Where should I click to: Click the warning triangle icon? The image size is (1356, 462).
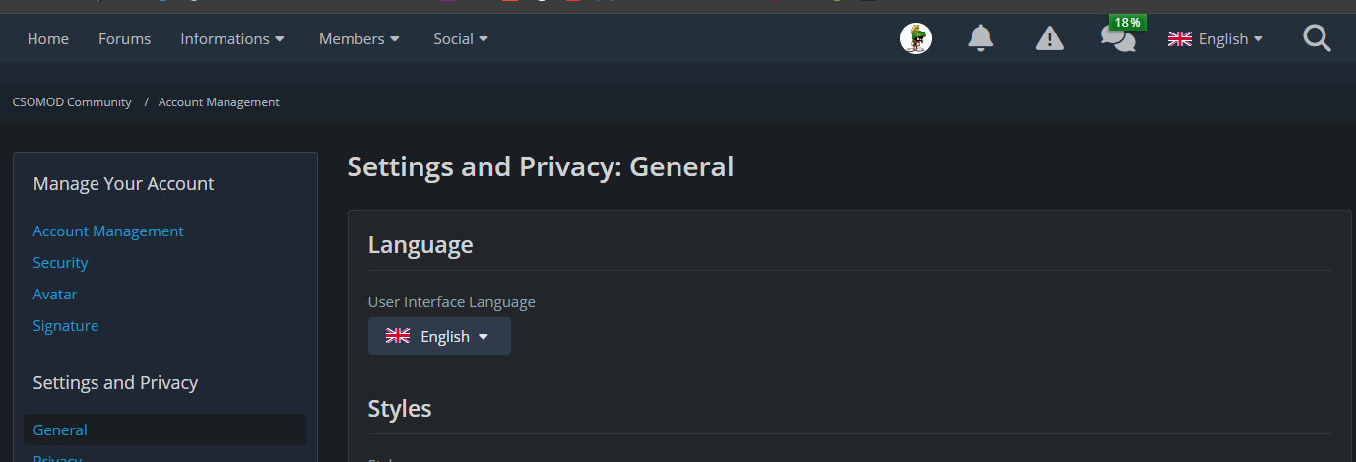click(1049, 39)
